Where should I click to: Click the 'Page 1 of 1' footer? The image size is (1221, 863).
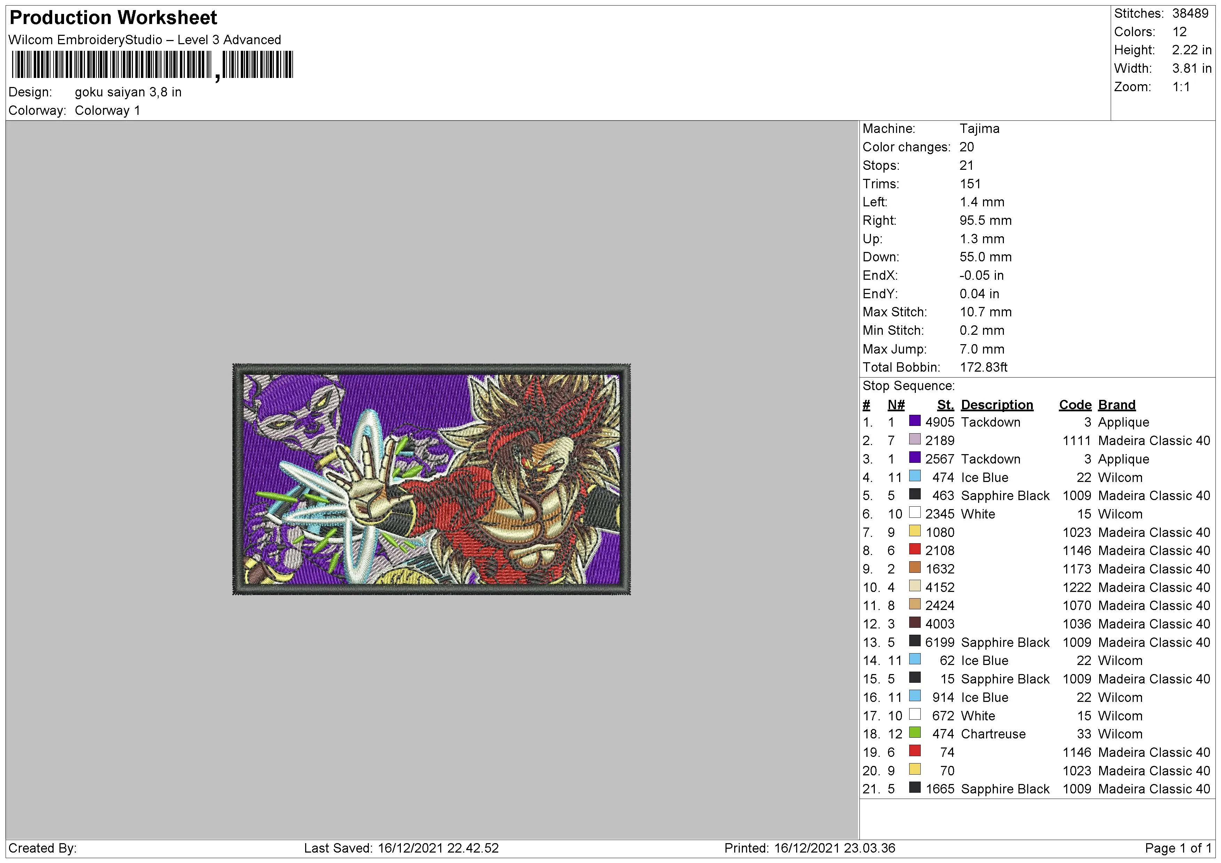pyautogui.click(x=1178, y=848)
